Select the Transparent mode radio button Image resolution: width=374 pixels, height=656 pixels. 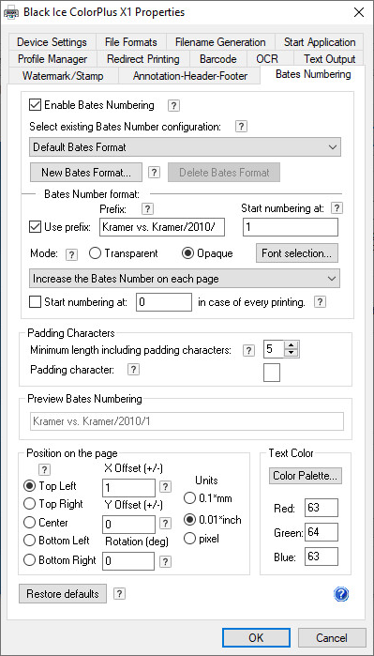(x=96, y=253)
